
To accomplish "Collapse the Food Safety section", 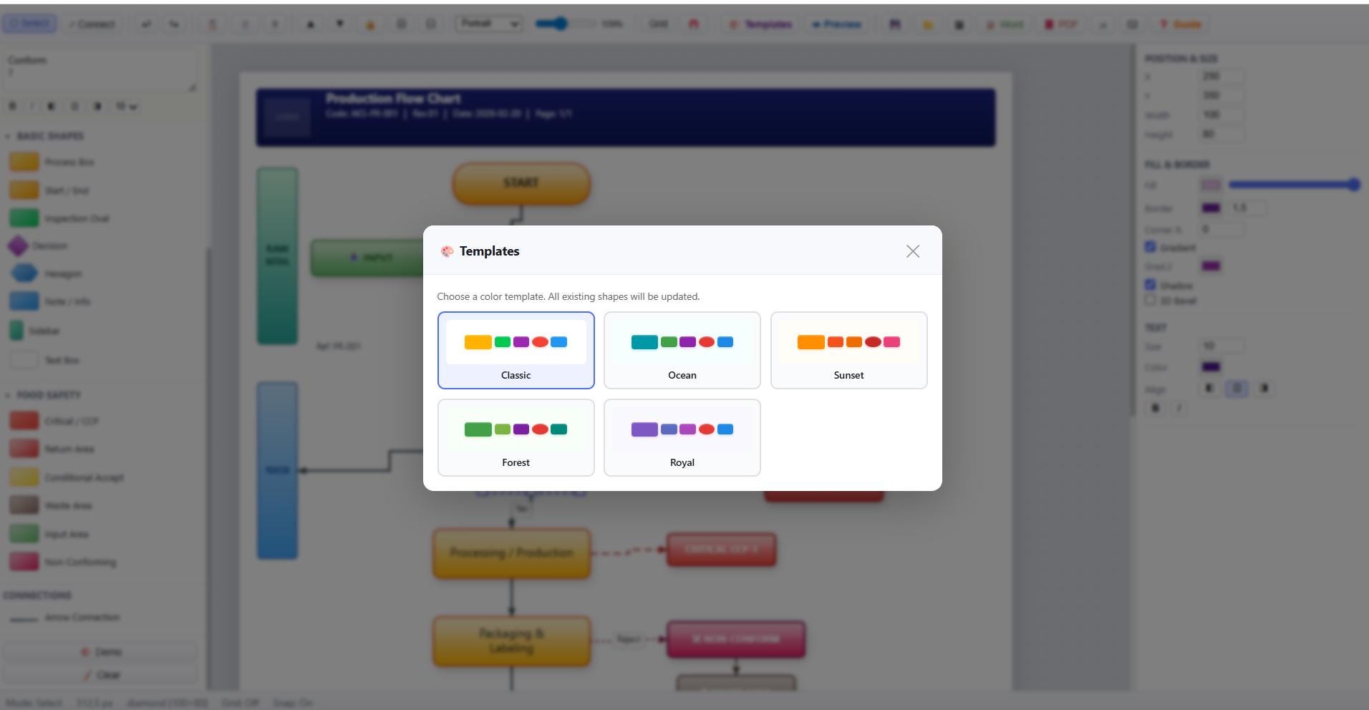I will point(43,395).
